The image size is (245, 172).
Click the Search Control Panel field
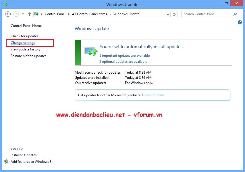tap(210, 14)
